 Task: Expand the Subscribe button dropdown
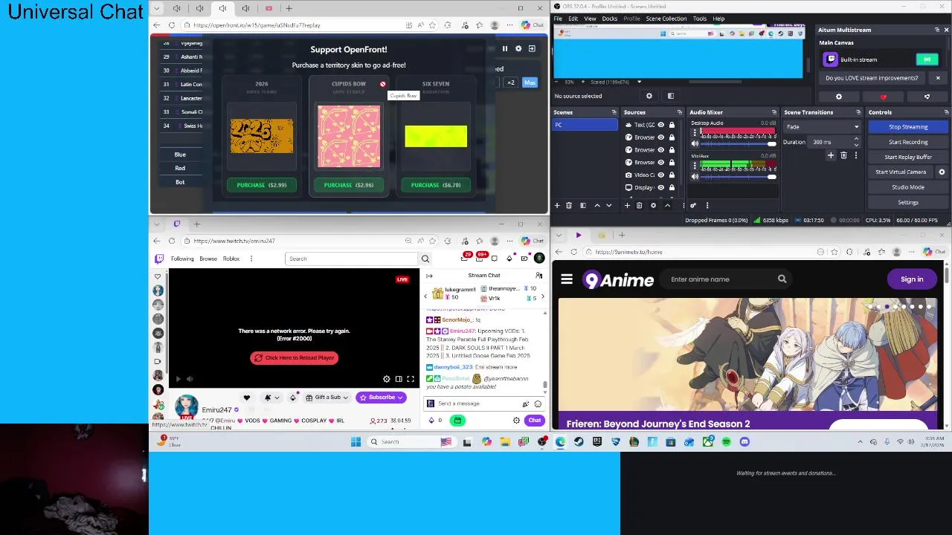click(x=400, y=398)
